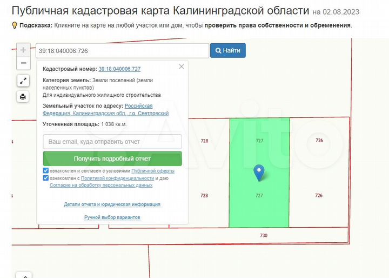Focus the cadastral number search field

tap(123, 51)
